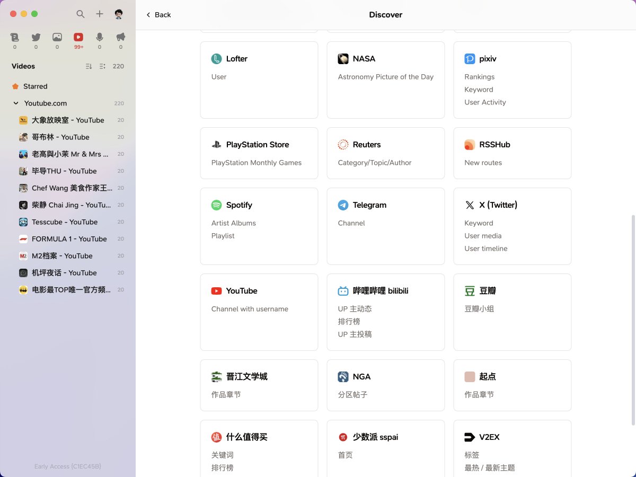Open 哥布林 - YouTube feed
The height and width of the screenshot is (477, 636).
[x=68, y=137]
